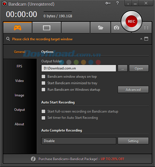Open the Advanced options button
The width and height of the screenshot is (155, 167).
133,90
